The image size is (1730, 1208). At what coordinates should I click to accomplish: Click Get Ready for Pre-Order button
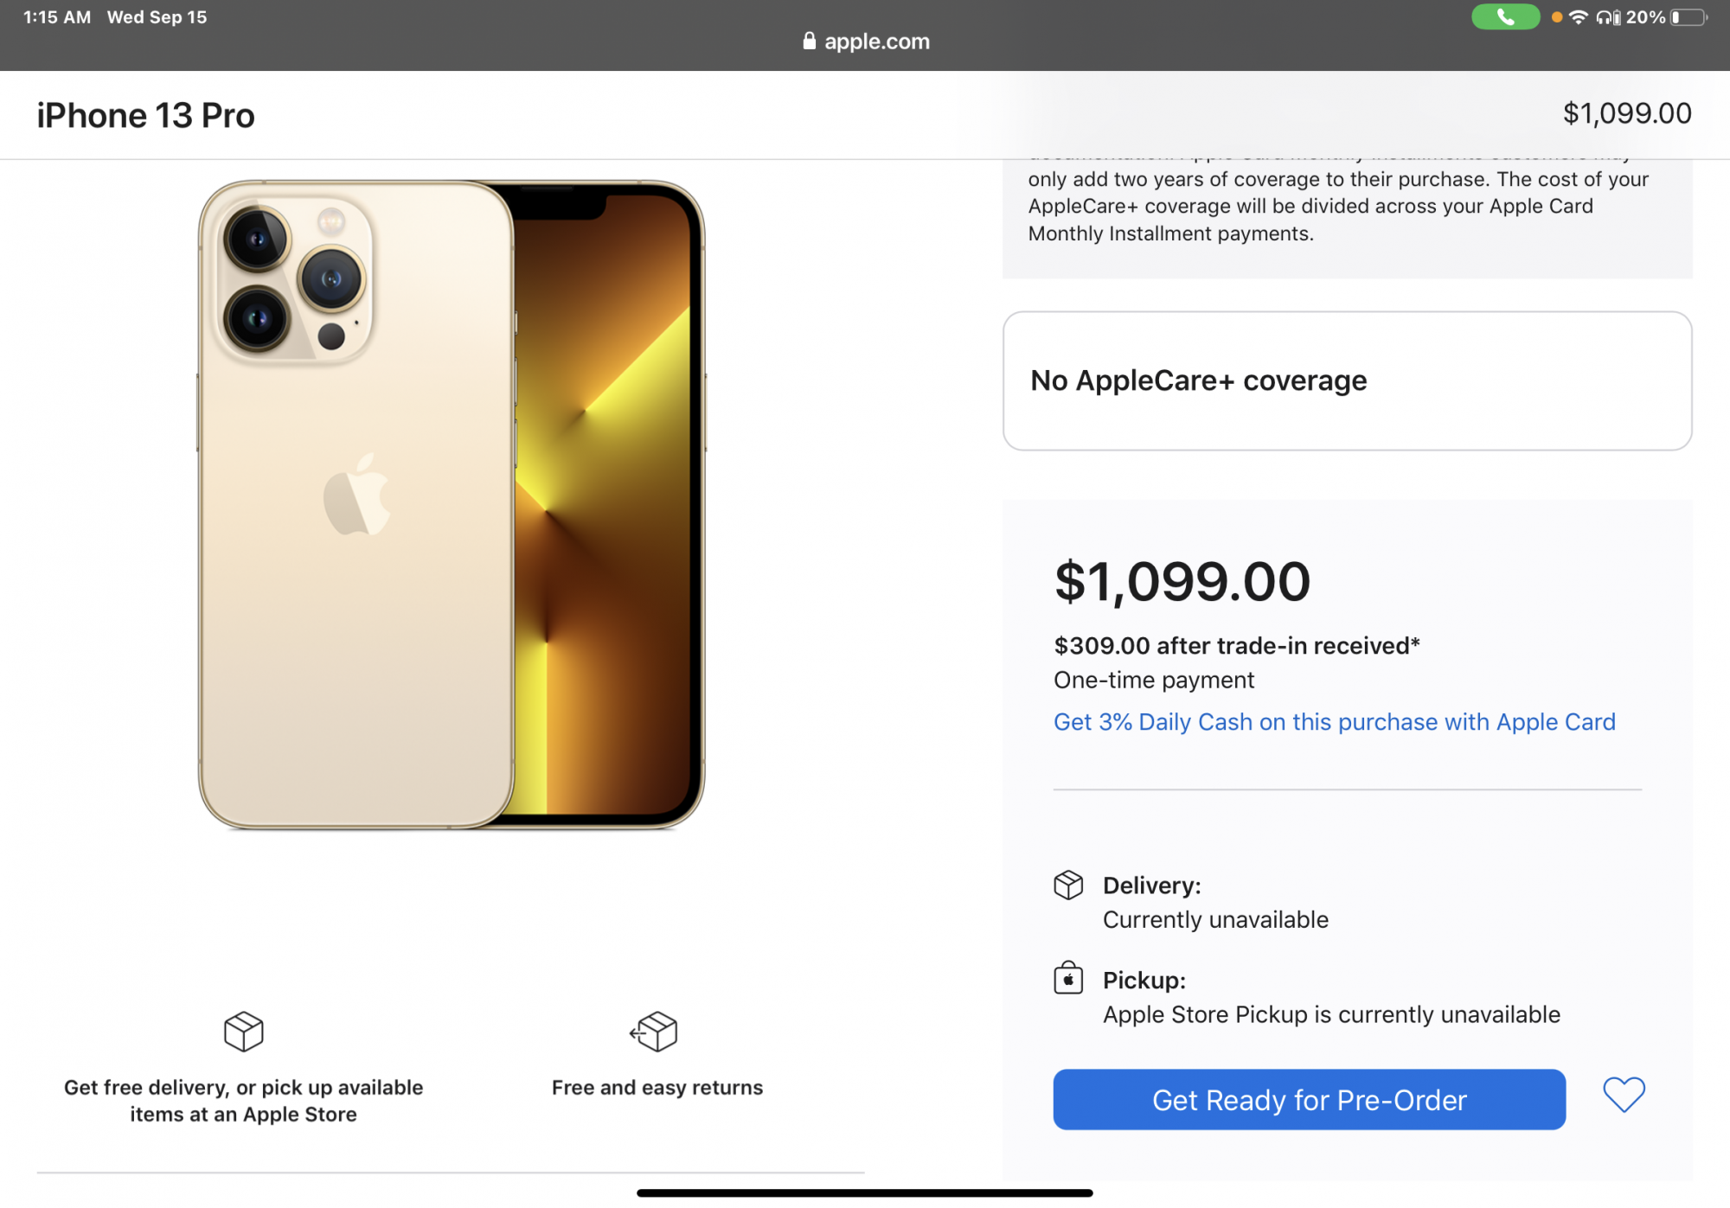[x=1309, y=1100]
